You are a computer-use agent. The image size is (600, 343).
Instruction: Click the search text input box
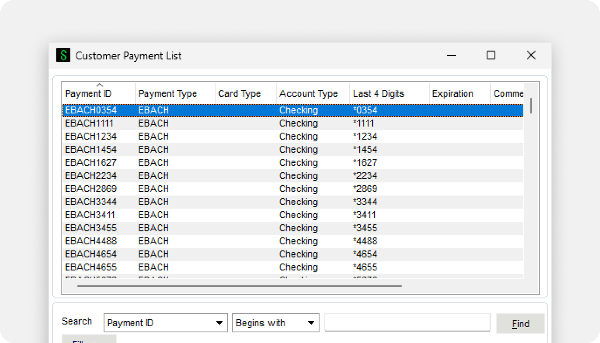coord(407,323)
